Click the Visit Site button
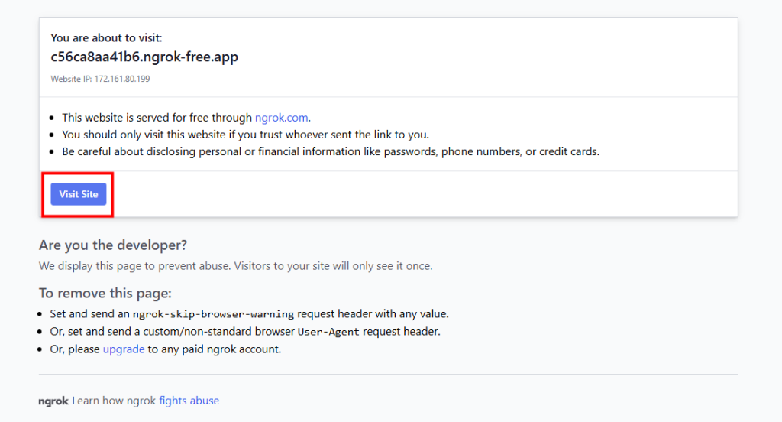The image size is (782, 422). click(x=79, y=194)
